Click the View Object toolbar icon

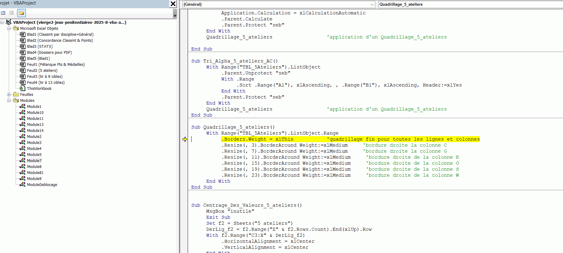pyautogui.click(x=11, y=13)
